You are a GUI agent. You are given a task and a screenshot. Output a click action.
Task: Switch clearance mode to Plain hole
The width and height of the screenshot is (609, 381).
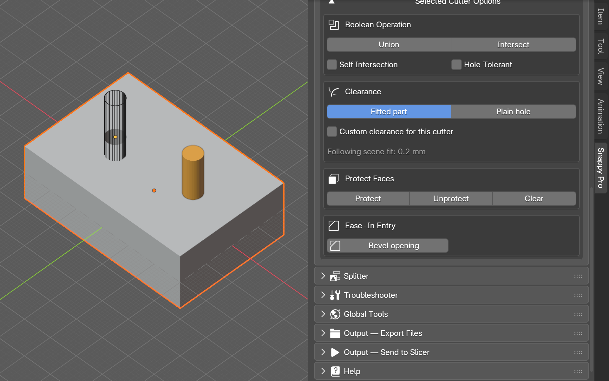tap(513, 112)
